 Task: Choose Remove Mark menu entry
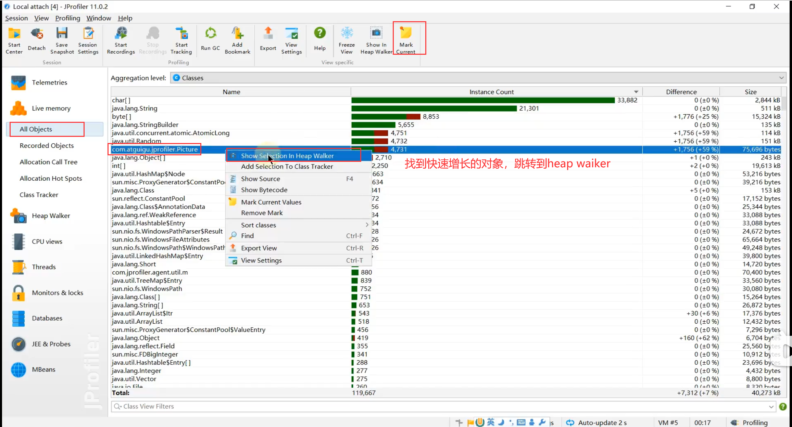coord(299,213)
